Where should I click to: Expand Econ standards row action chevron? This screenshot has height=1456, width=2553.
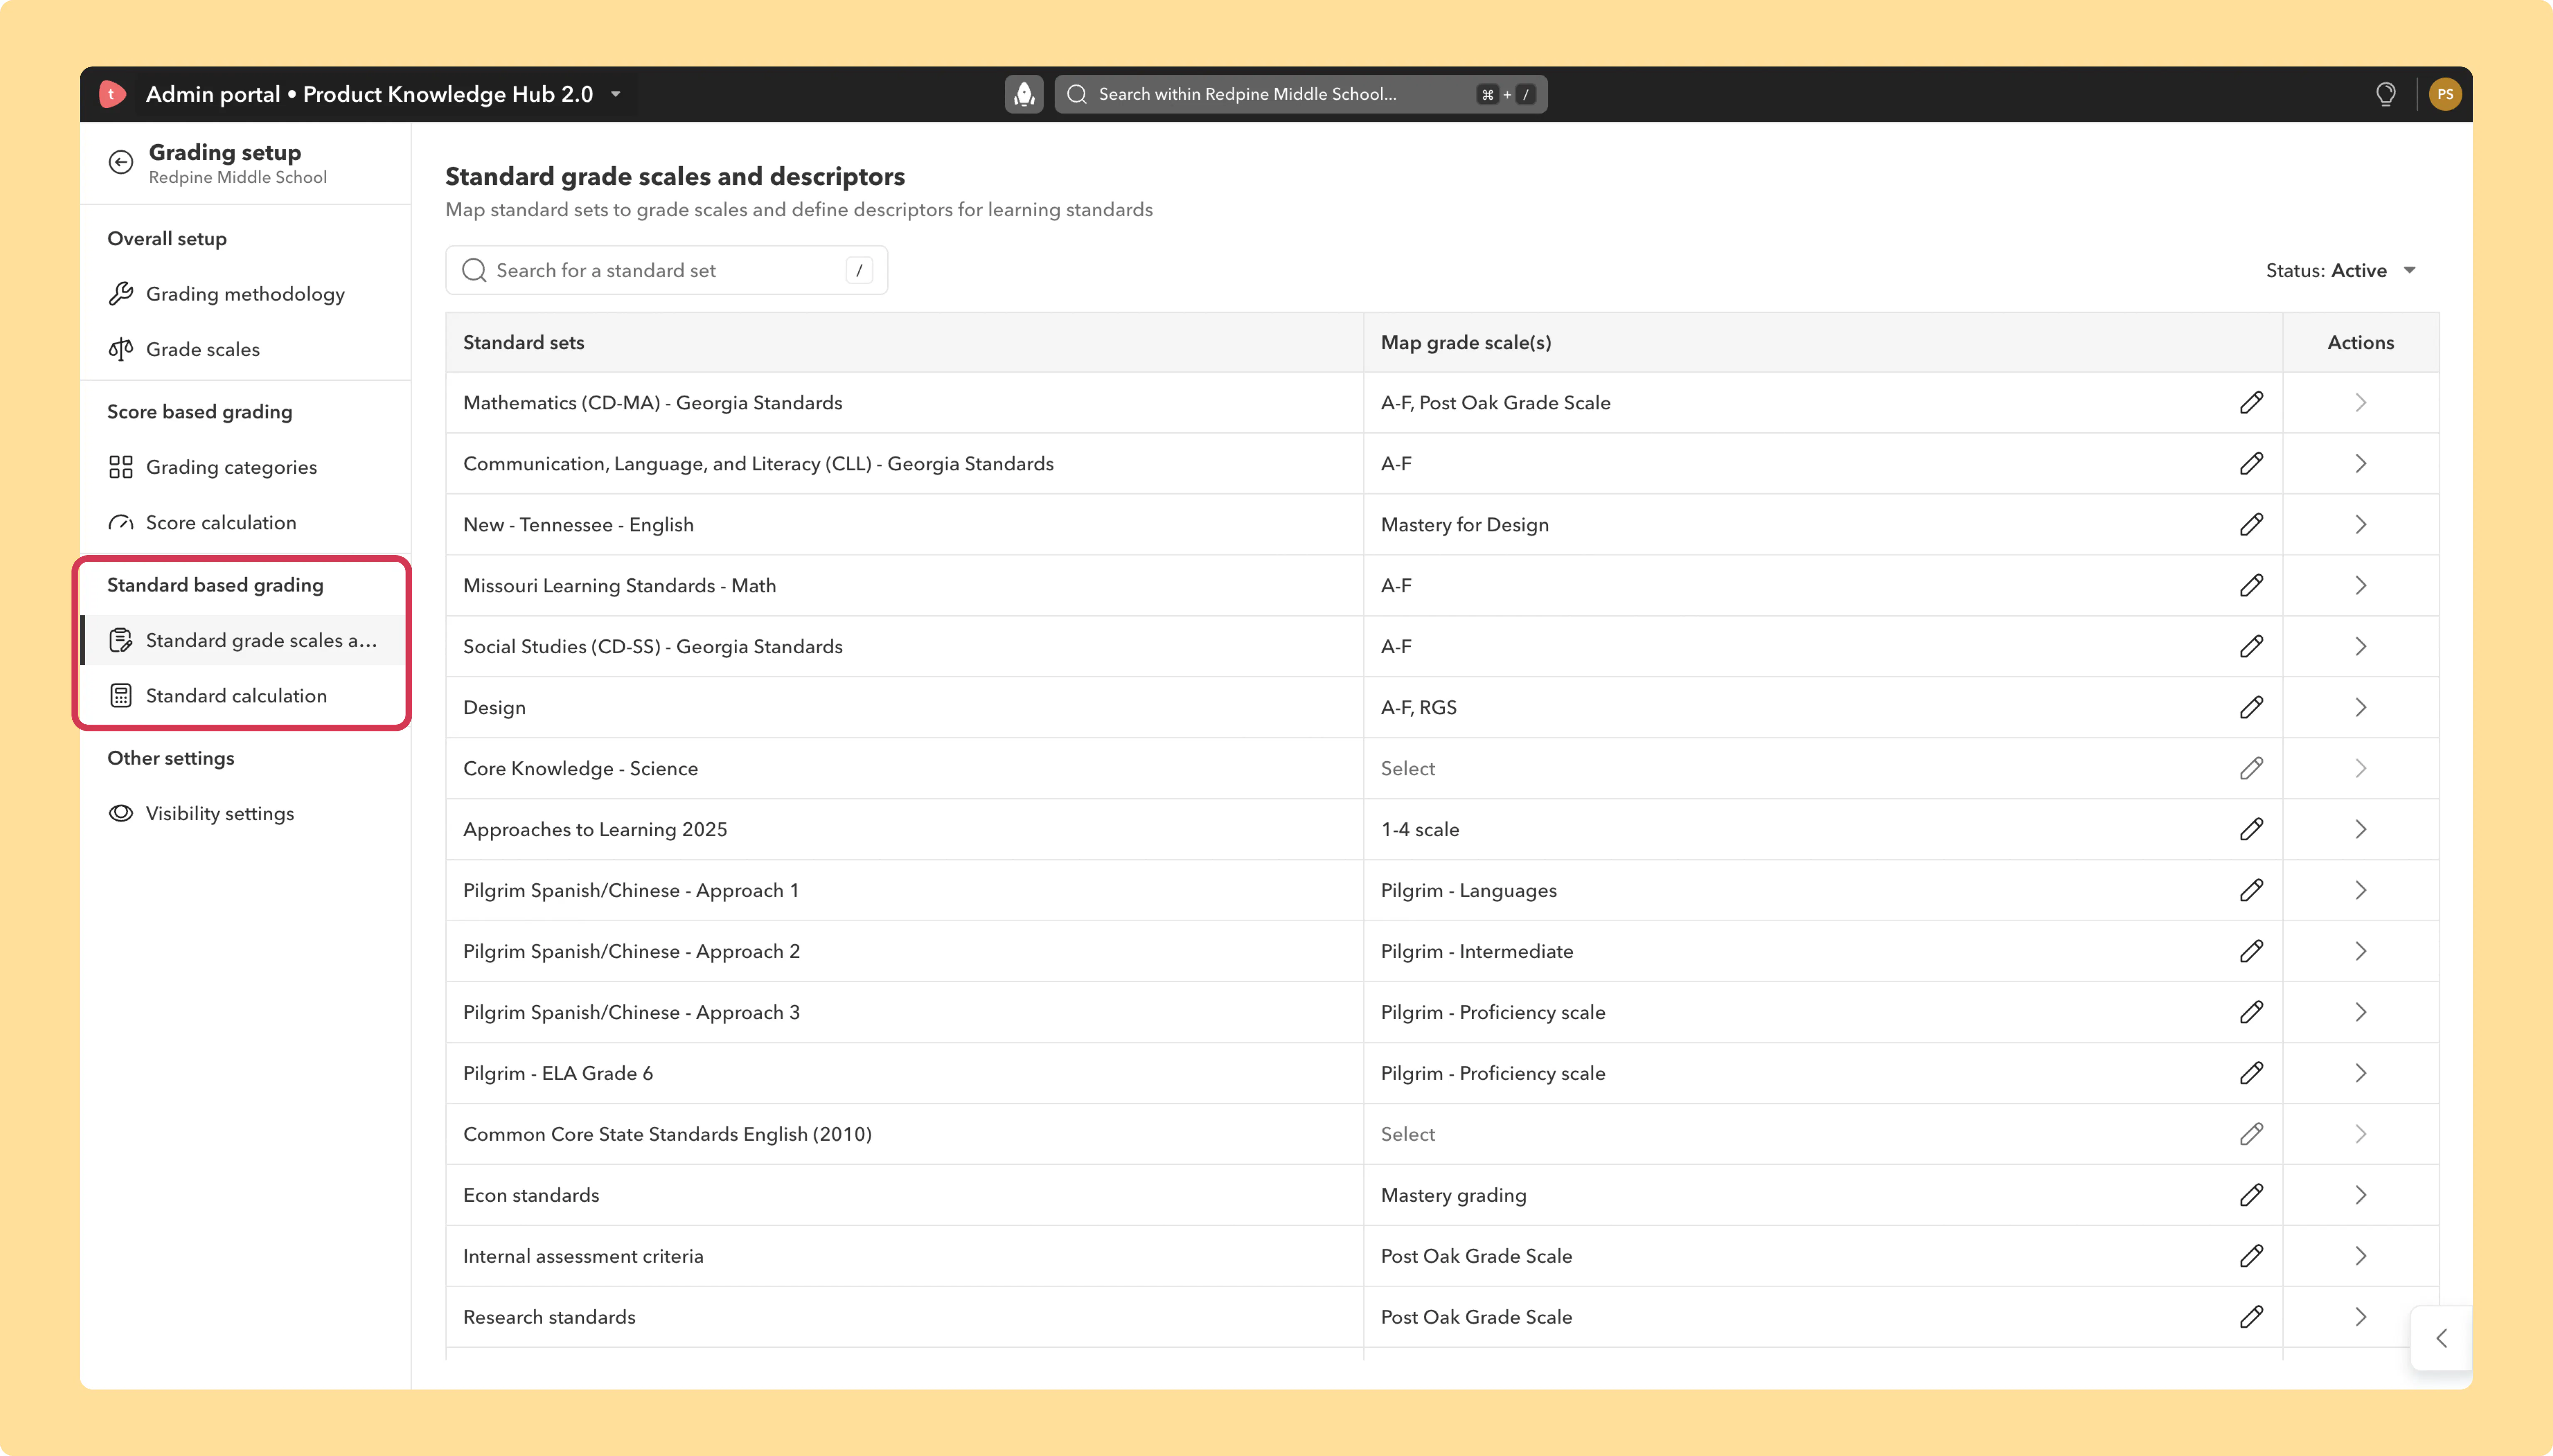[2360, 1196]
